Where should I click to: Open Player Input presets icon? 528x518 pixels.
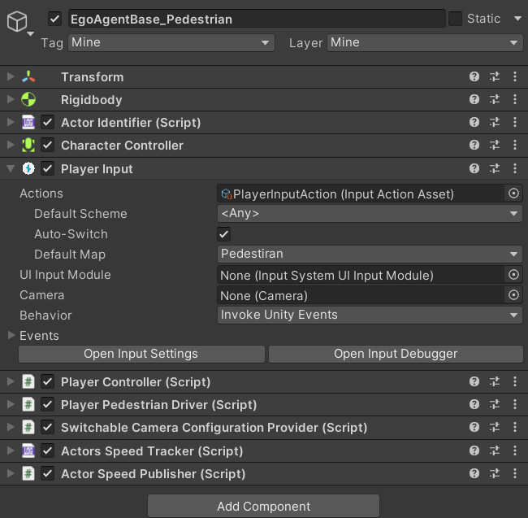(495, 168)
